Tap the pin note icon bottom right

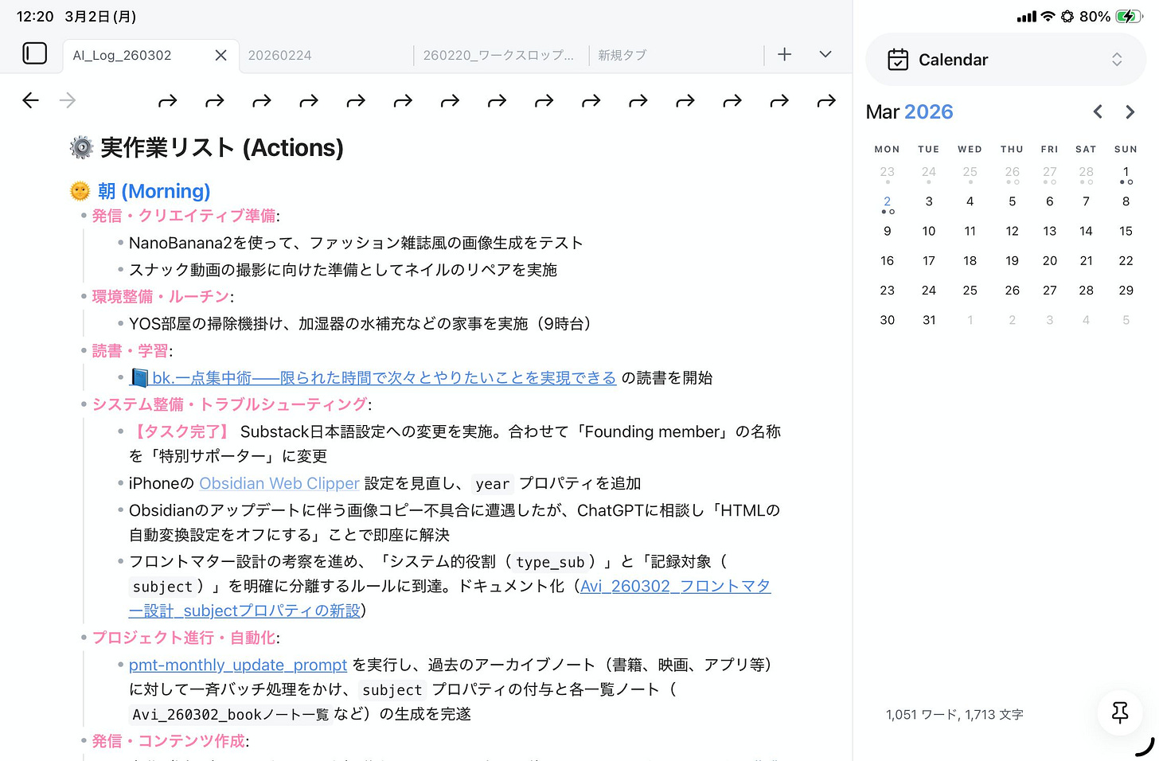point(1120,713)
